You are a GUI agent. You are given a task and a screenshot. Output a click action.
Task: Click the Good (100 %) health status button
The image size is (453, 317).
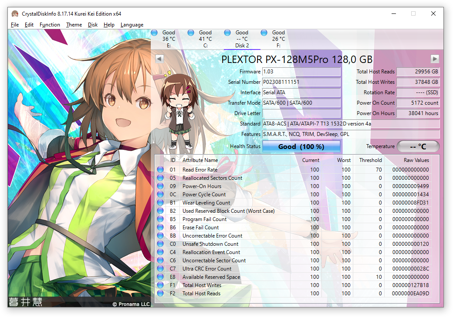click(x=301, y=147)
